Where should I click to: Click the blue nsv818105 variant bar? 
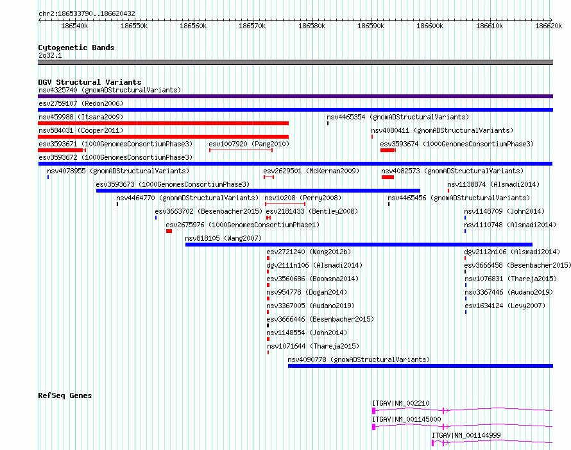(359, 245)
